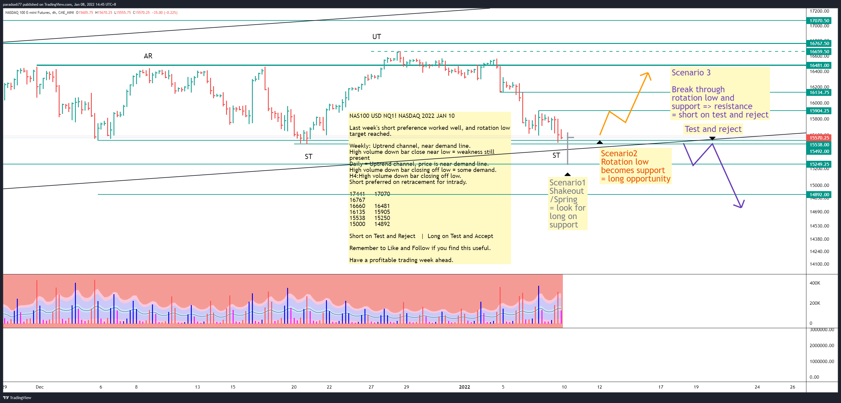Viewport: 841px width, 403px height.
Task: Click the 14100.00 price axis label
Action: [x=819, y=264]
